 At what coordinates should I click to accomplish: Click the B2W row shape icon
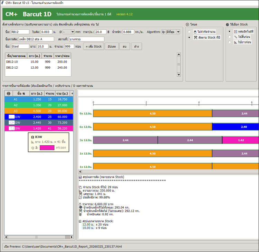tap(12, 123)
